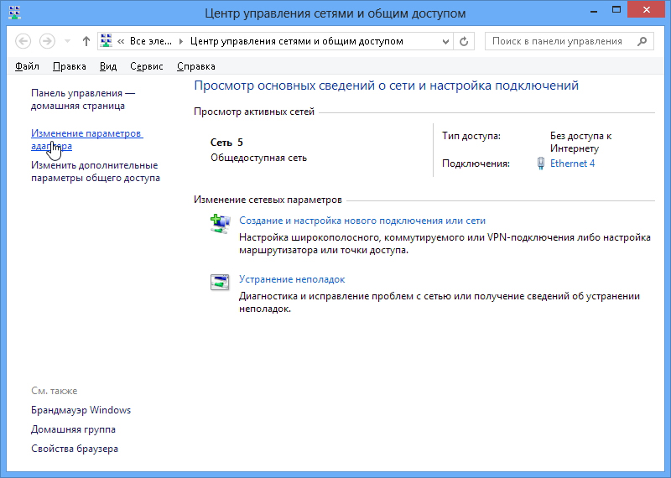Open Брандмауэр Windows link

(x=81, y=410)
